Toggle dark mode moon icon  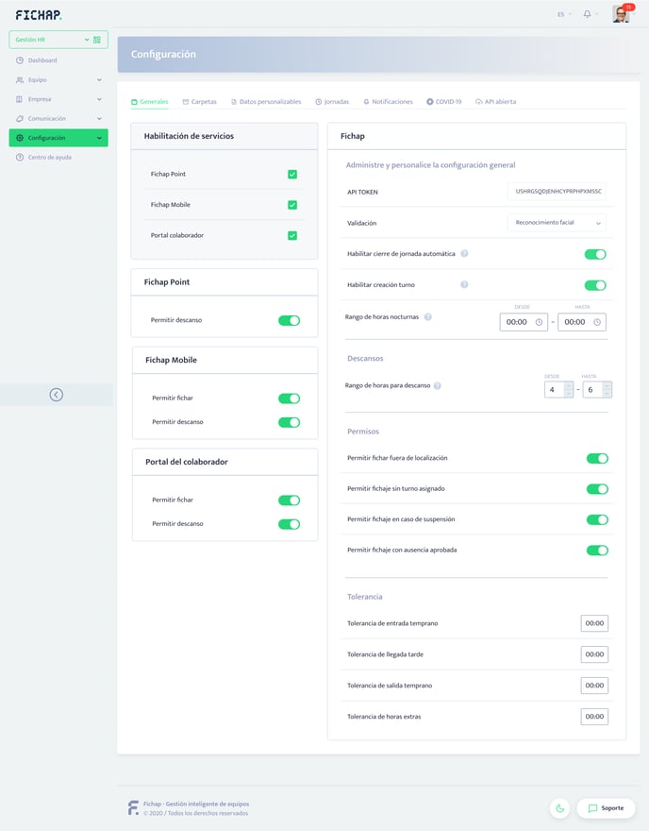(560, 808)
